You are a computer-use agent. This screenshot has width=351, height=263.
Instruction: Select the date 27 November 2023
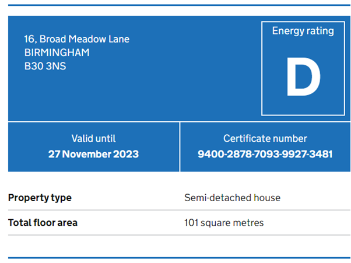point(93,154)
